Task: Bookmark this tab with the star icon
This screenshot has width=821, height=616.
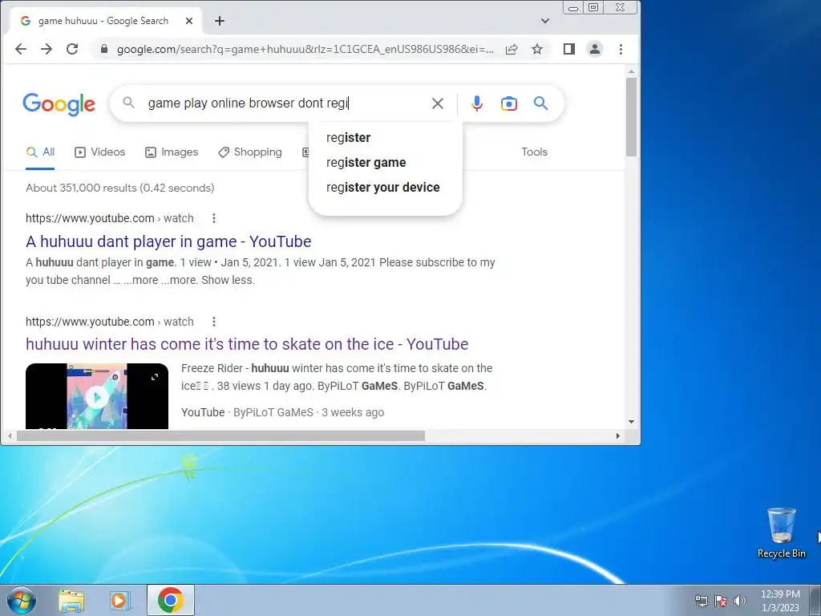Action: coord(537,49)
